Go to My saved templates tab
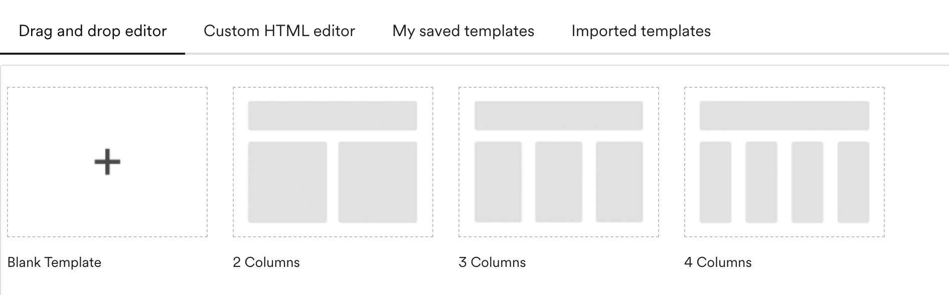 [x=463, y=31]
